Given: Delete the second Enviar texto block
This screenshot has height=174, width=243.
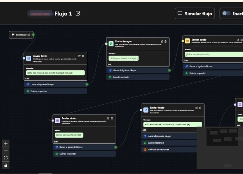Looking at the screenshot, I should pos(200,108).
